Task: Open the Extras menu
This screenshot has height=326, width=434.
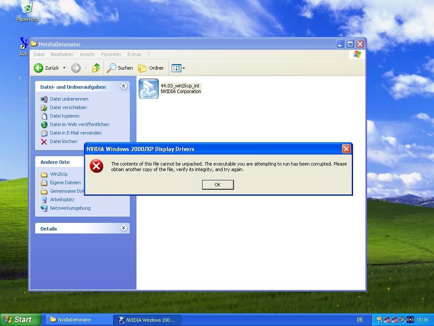Action: click(x=134, y=54)
